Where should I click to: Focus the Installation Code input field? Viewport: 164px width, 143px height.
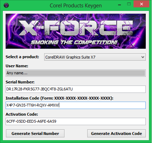click(x=76, y=105)
